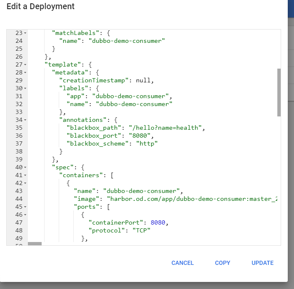
Task: Click the "blackbox_port" key
Action: pyautogui.click(x=94, y=136)
